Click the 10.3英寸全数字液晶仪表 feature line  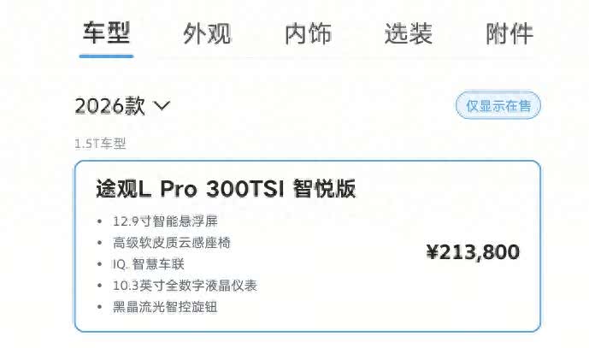[185, 286]
